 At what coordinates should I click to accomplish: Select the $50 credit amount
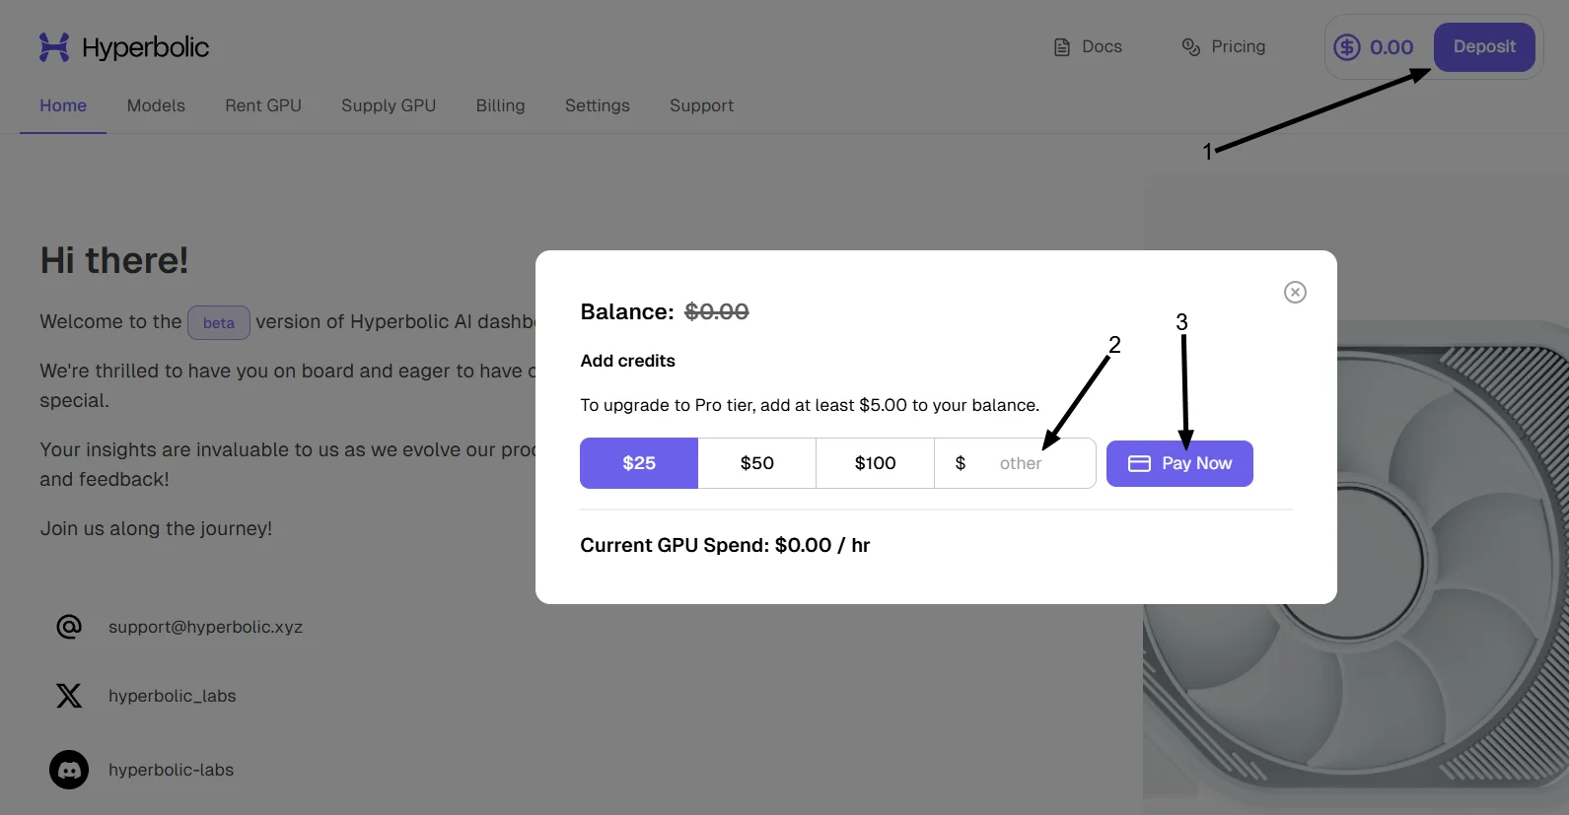tap(757, 463)
